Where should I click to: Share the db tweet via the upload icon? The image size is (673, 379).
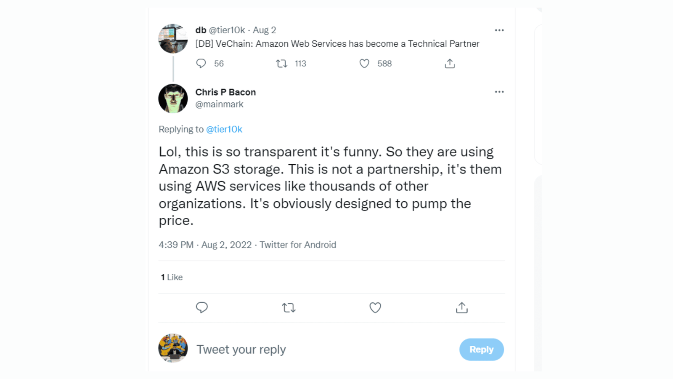point(449,63)
